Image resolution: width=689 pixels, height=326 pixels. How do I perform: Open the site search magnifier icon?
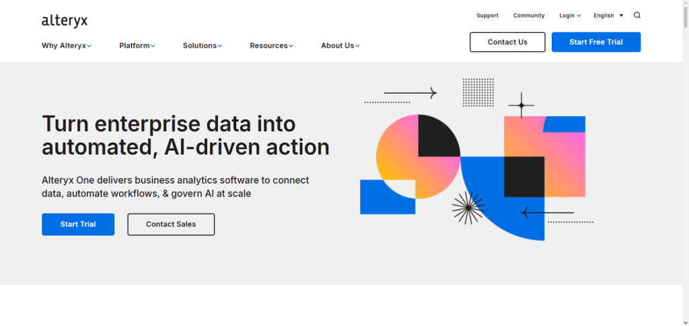point(637,15)
